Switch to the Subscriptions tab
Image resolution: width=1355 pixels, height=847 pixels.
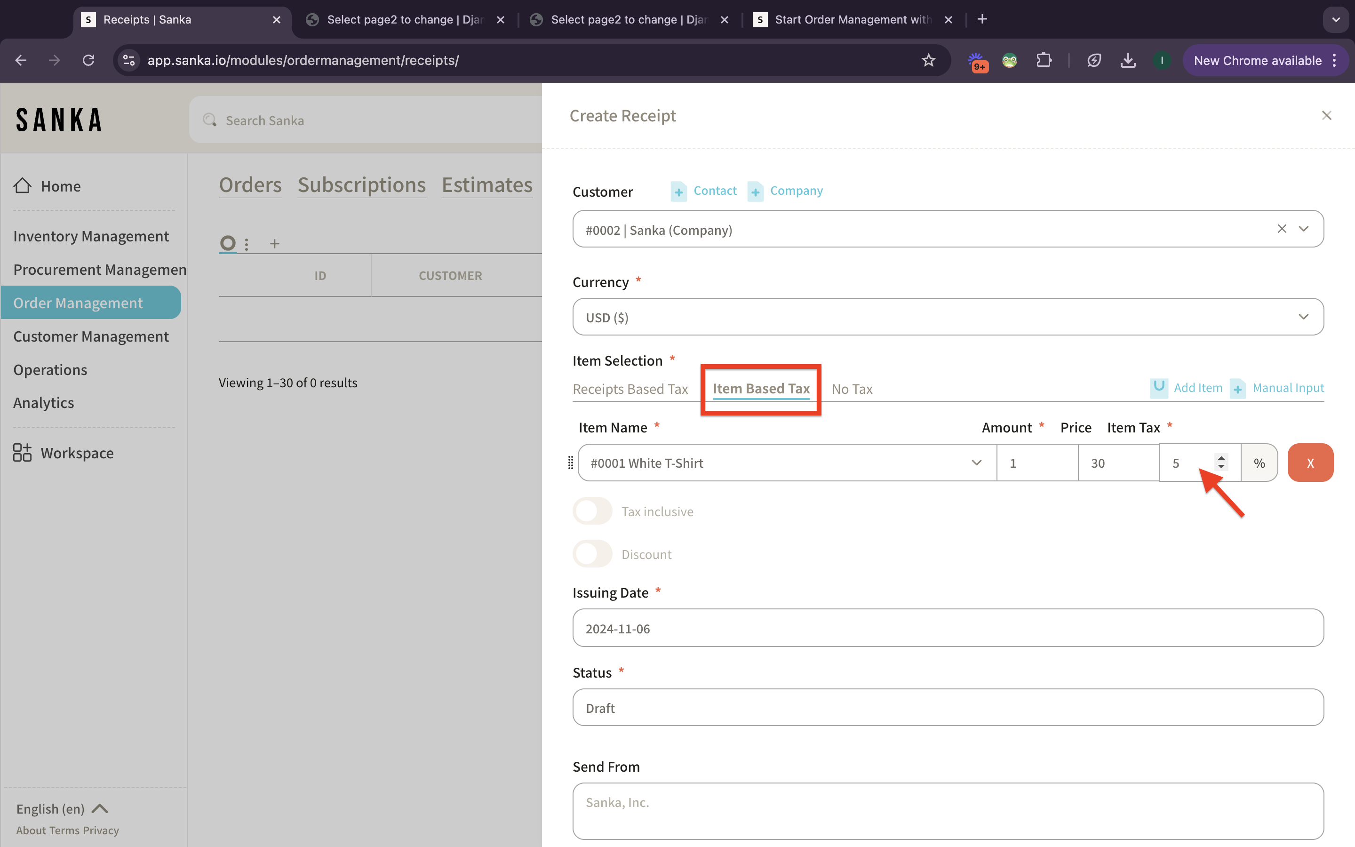(x=362, y=185)
